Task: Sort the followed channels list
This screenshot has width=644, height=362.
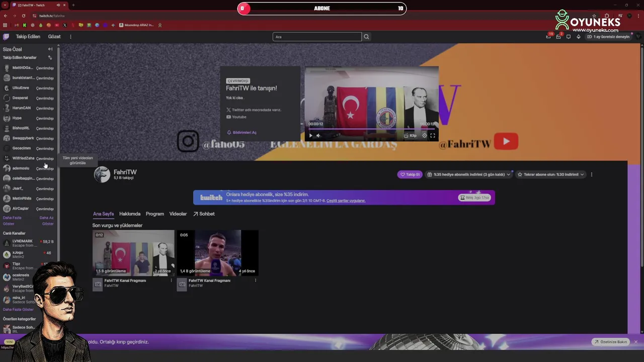Action: [x=50, y=57]
